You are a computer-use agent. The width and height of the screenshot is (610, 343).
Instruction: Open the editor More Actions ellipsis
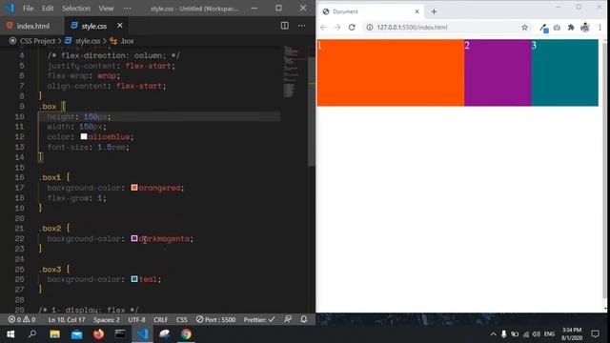point(301,26)
